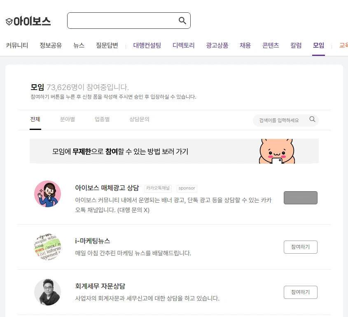Go to the 광고상품 menu
The image size is (348, 317).
point(217,45)
